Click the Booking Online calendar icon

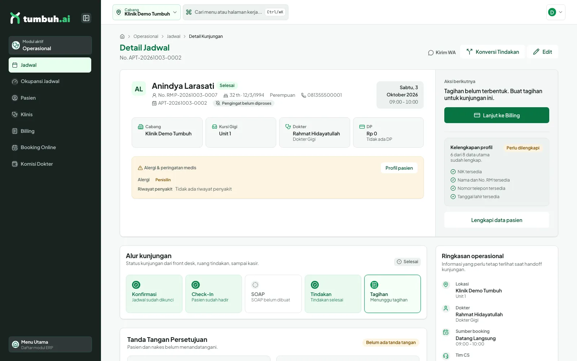[15, 148]
